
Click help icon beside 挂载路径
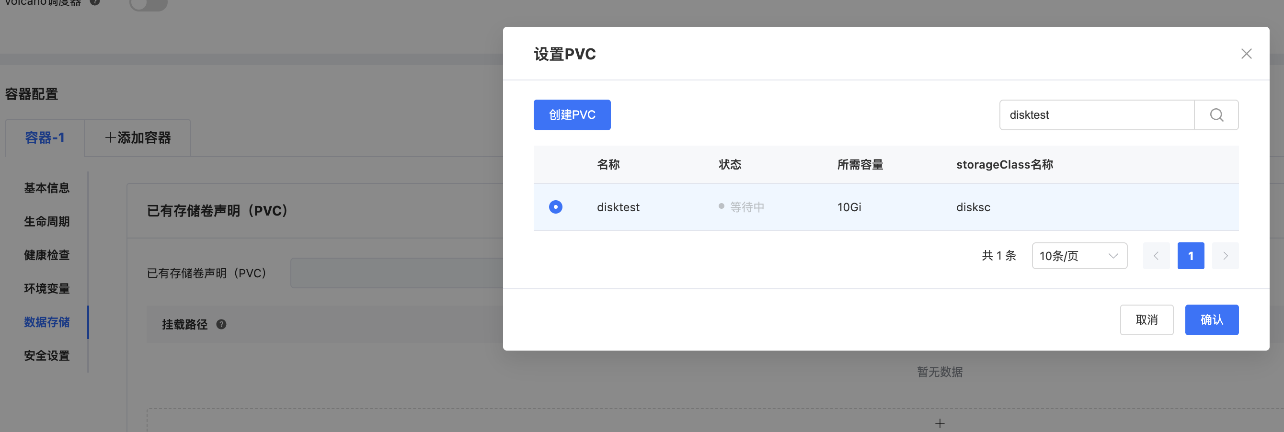[221, 324]
